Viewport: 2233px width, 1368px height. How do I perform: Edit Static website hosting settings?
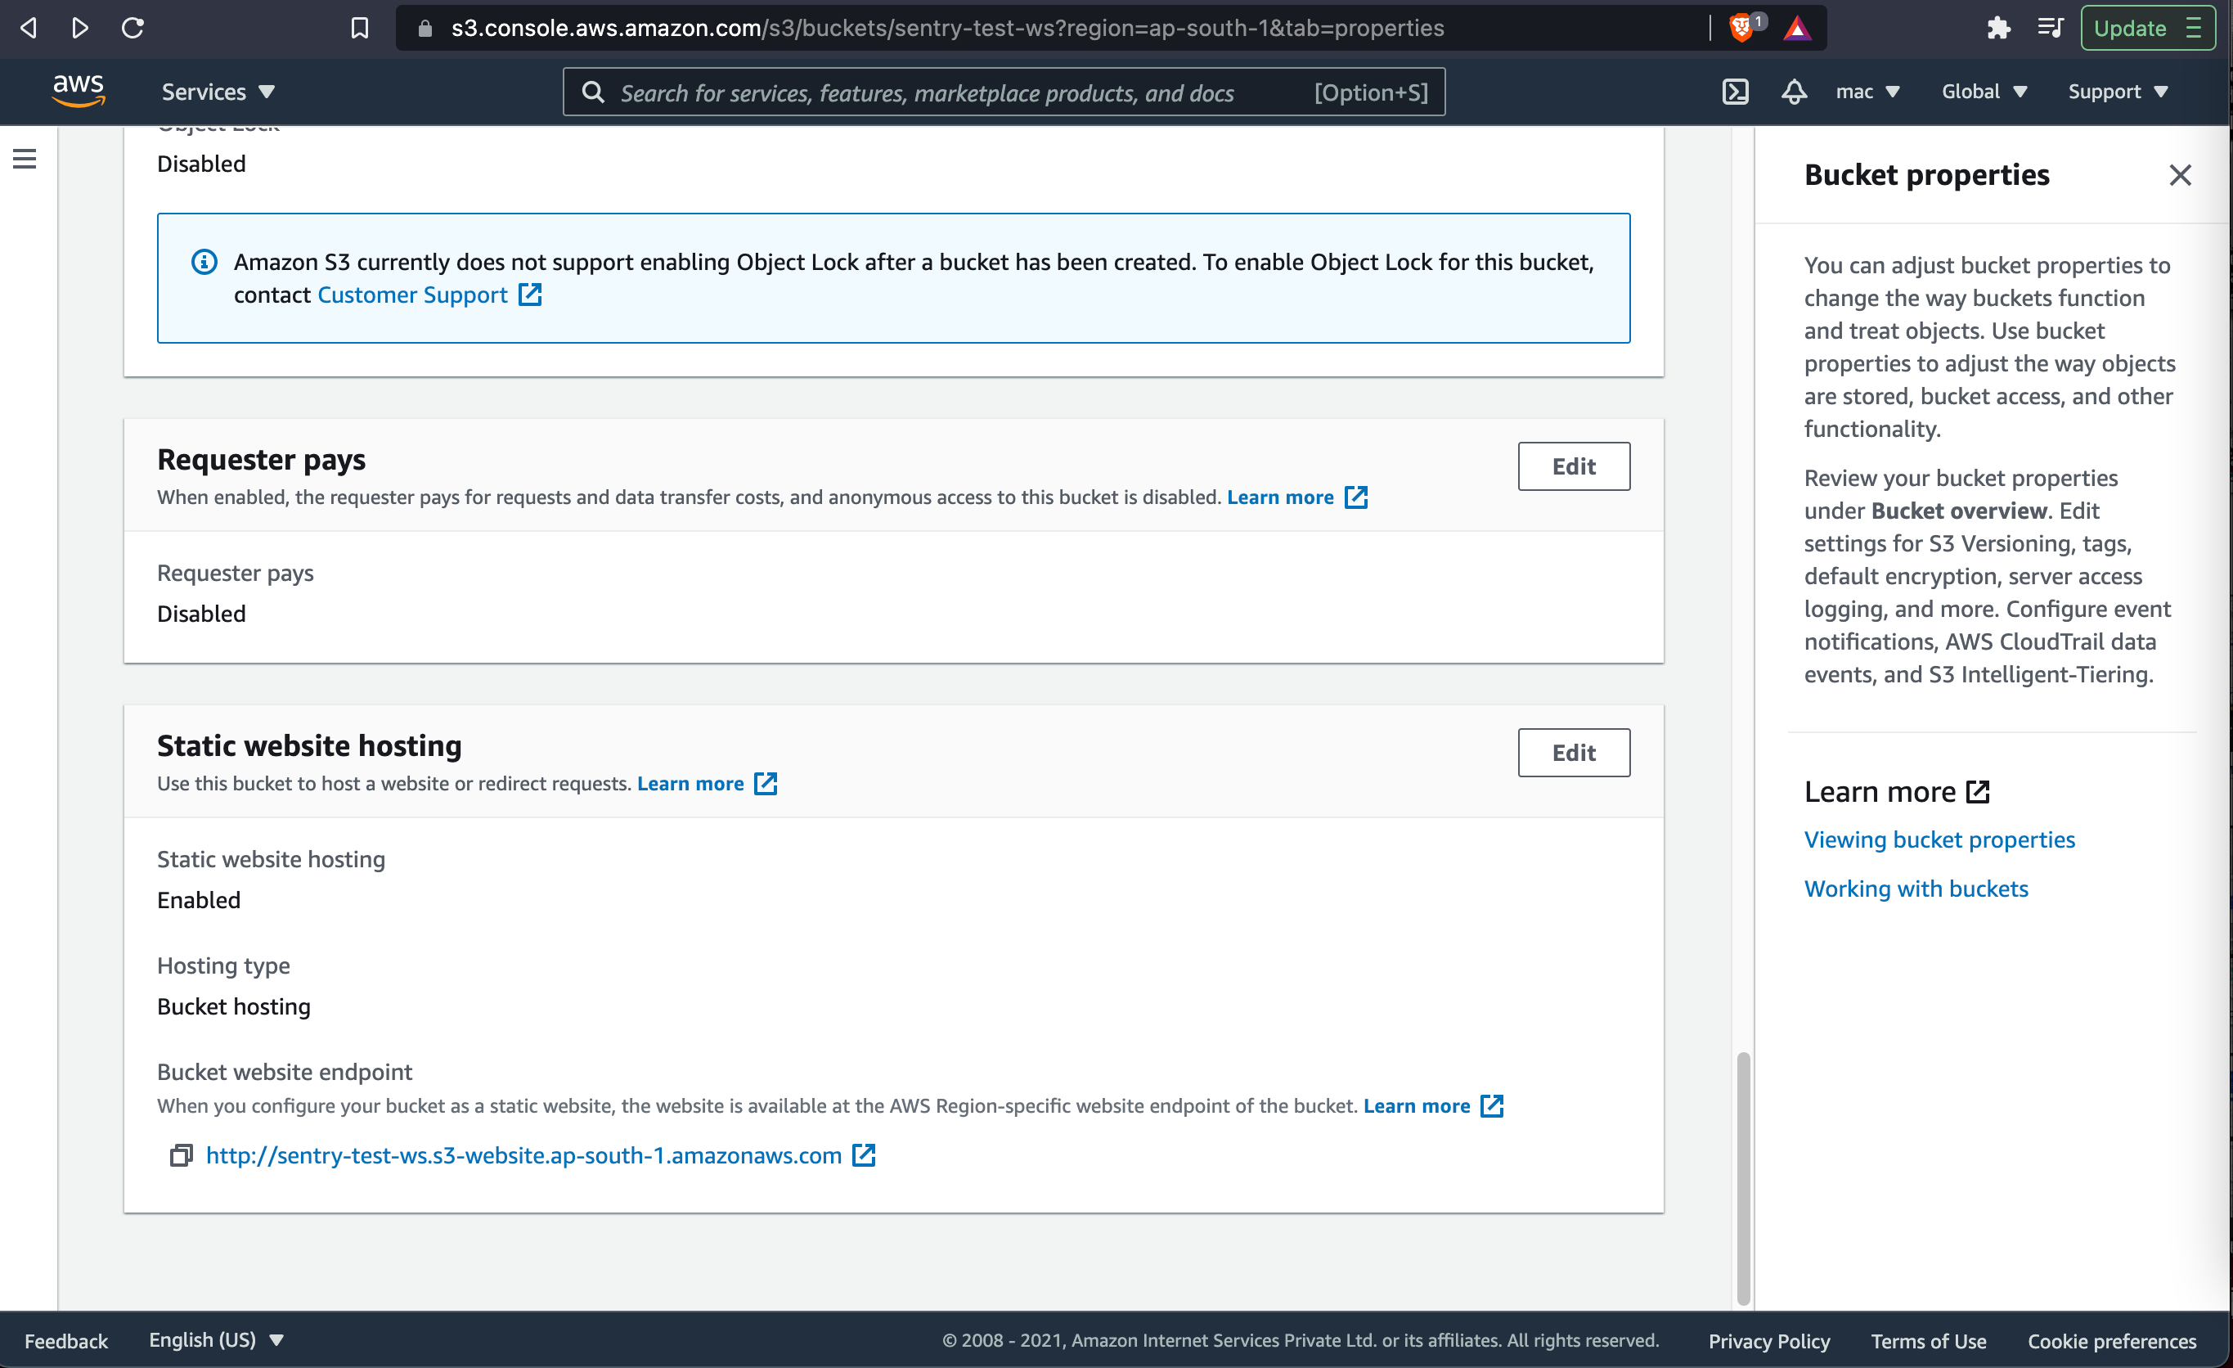coord(1573,753)
